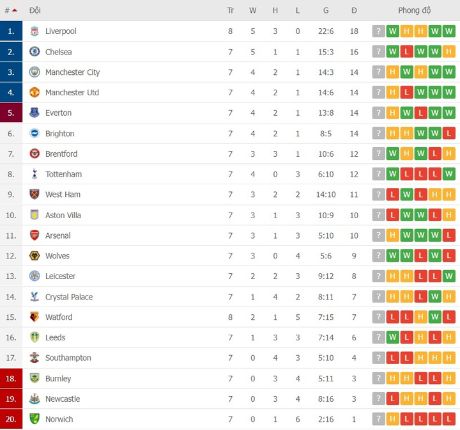Sort standings by the W wins column
Viewport: 460px width, 430px height.
252,10
